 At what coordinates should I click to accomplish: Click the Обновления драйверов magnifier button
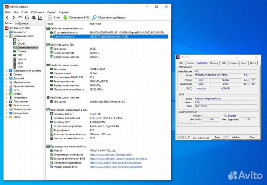[x=109, y=17]
